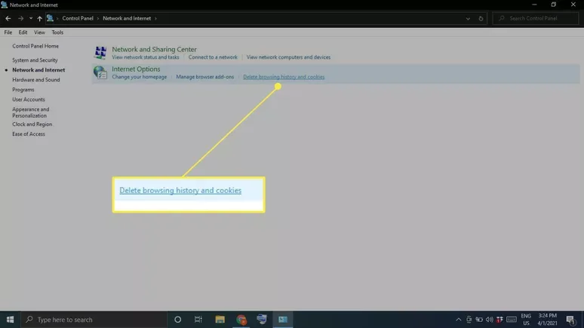The width and height of the screenshot is (584, 328).
Task: Open Chrome from taskbar
Action: coord(241,320)
